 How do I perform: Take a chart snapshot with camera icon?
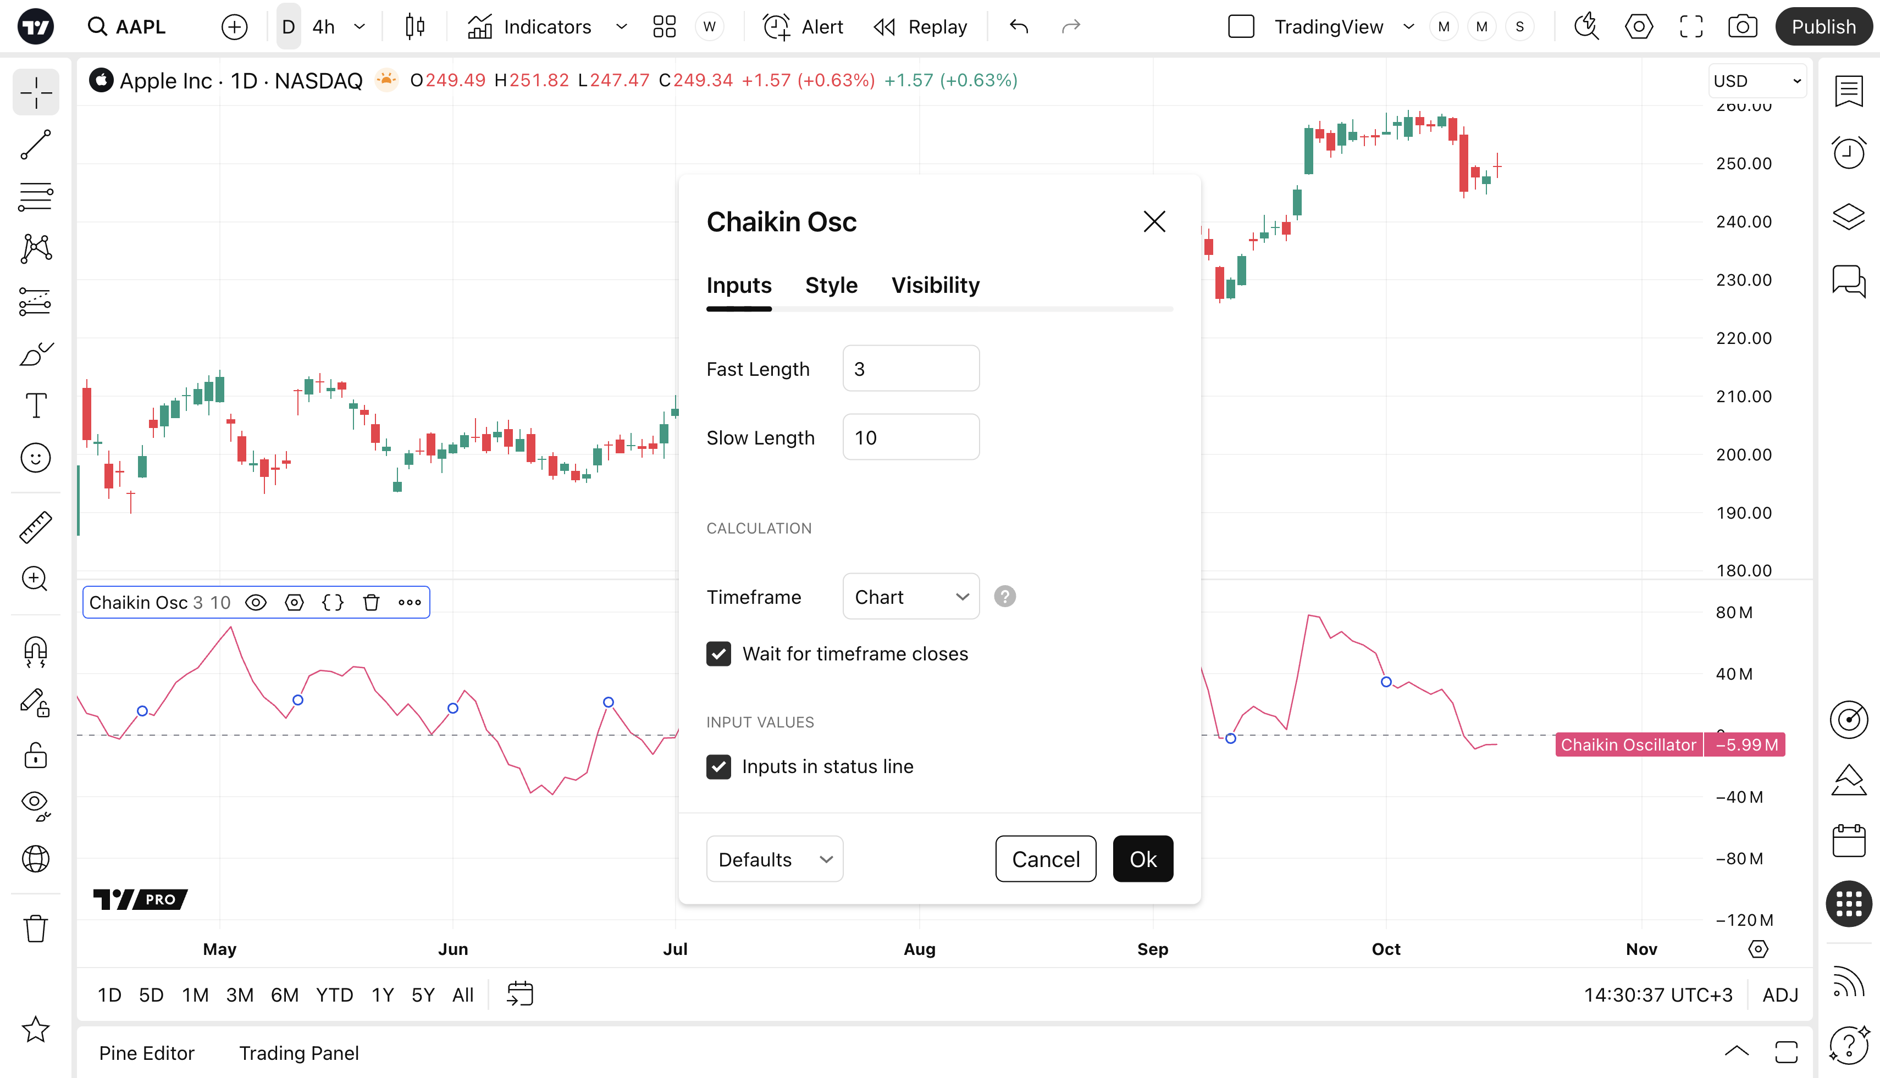tap(1742, 27)
